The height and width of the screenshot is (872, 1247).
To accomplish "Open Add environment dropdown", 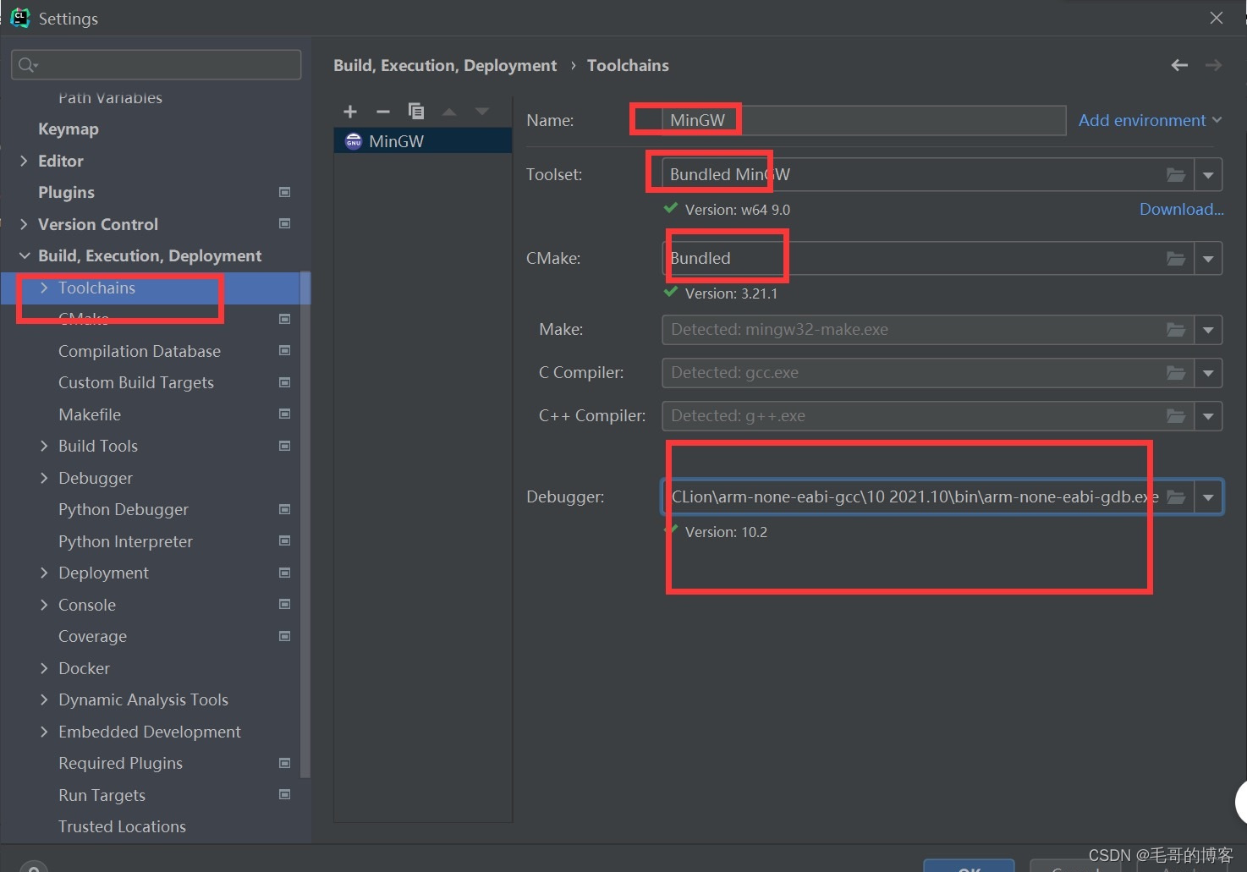I will click(1150, 120).
